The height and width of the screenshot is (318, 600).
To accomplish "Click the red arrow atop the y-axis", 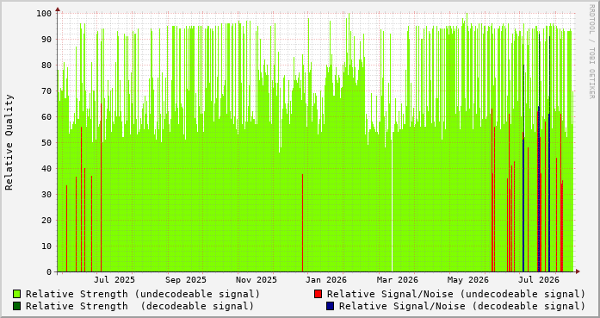I will pos(58,9).
